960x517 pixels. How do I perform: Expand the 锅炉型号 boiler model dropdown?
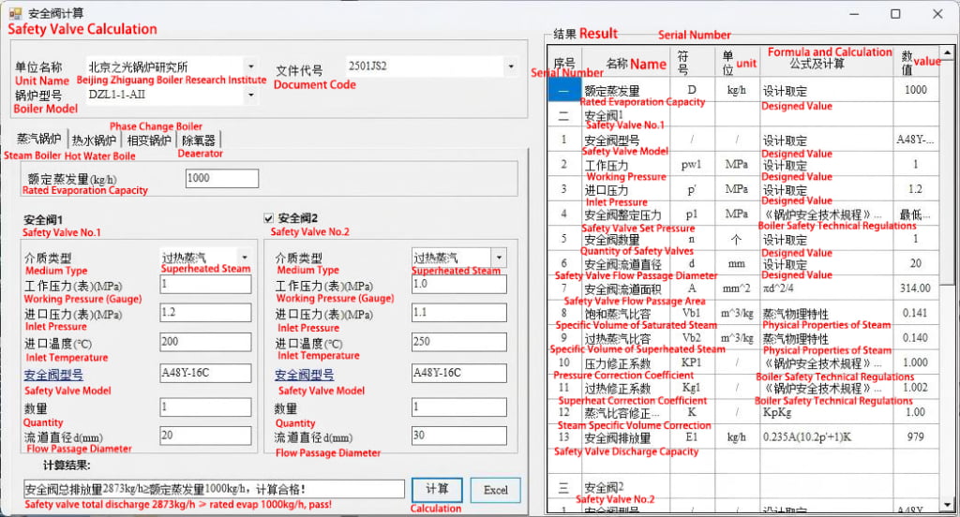251,95
